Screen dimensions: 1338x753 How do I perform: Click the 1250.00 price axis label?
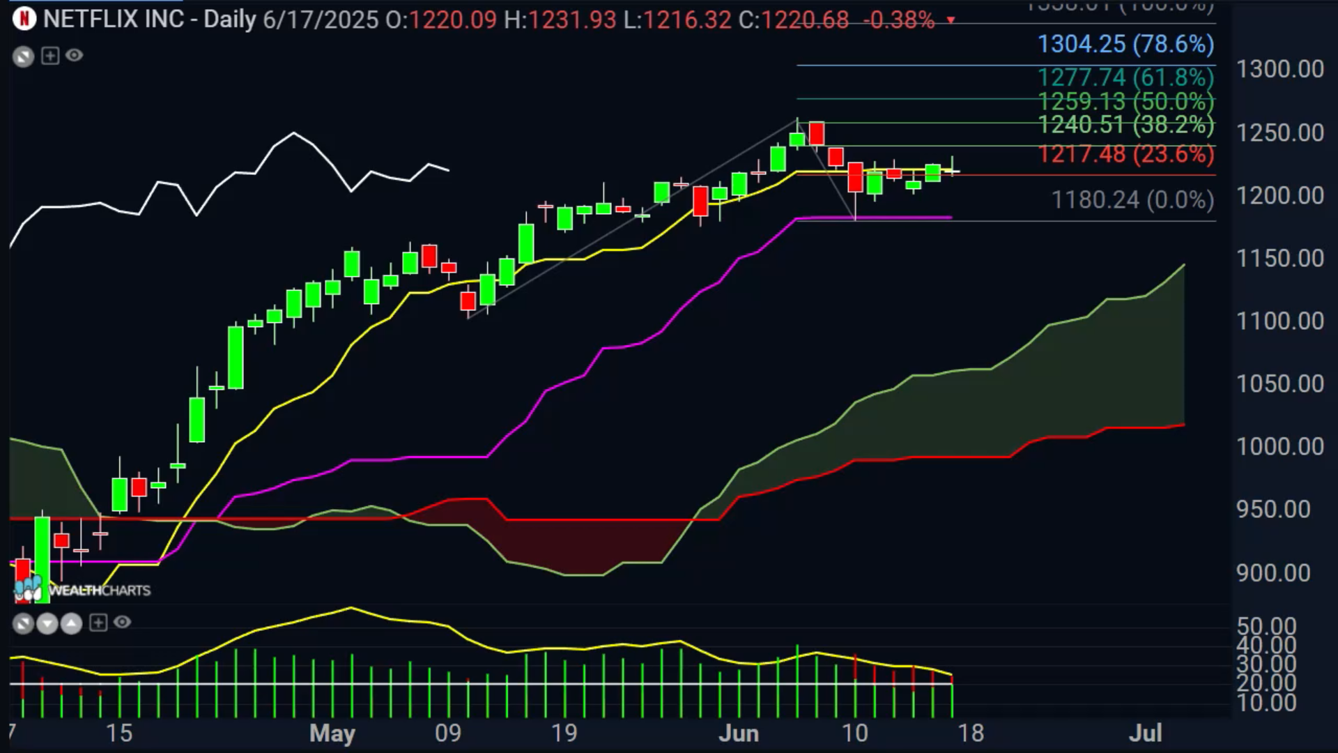point(1280,132)
